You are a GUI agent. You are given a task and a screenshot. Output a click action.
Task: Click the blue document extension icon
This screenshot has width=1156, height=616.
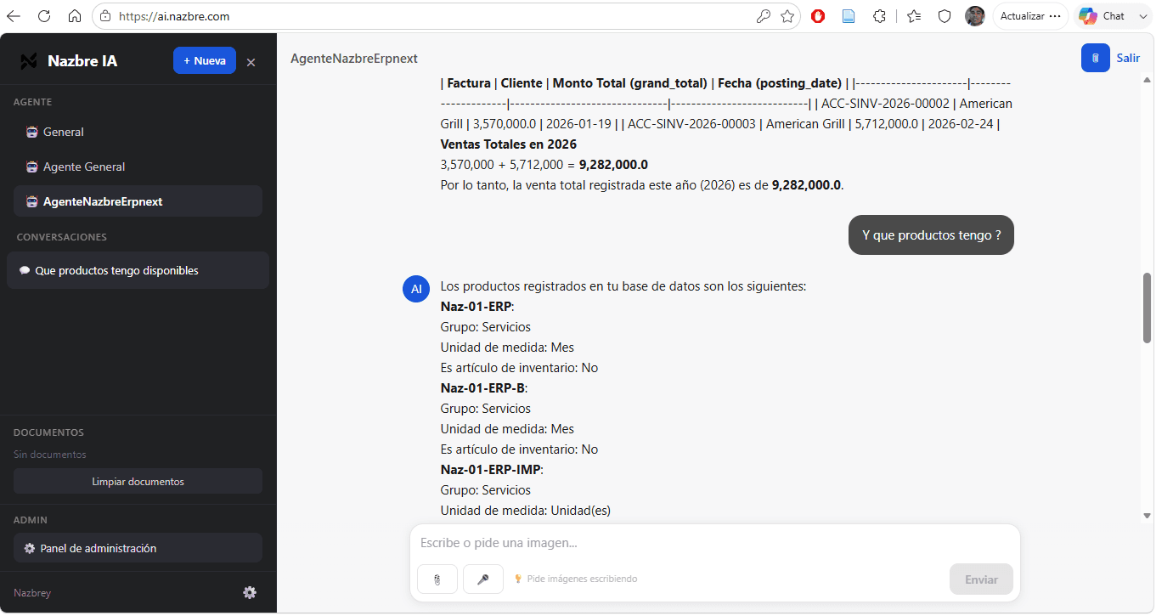849,16
